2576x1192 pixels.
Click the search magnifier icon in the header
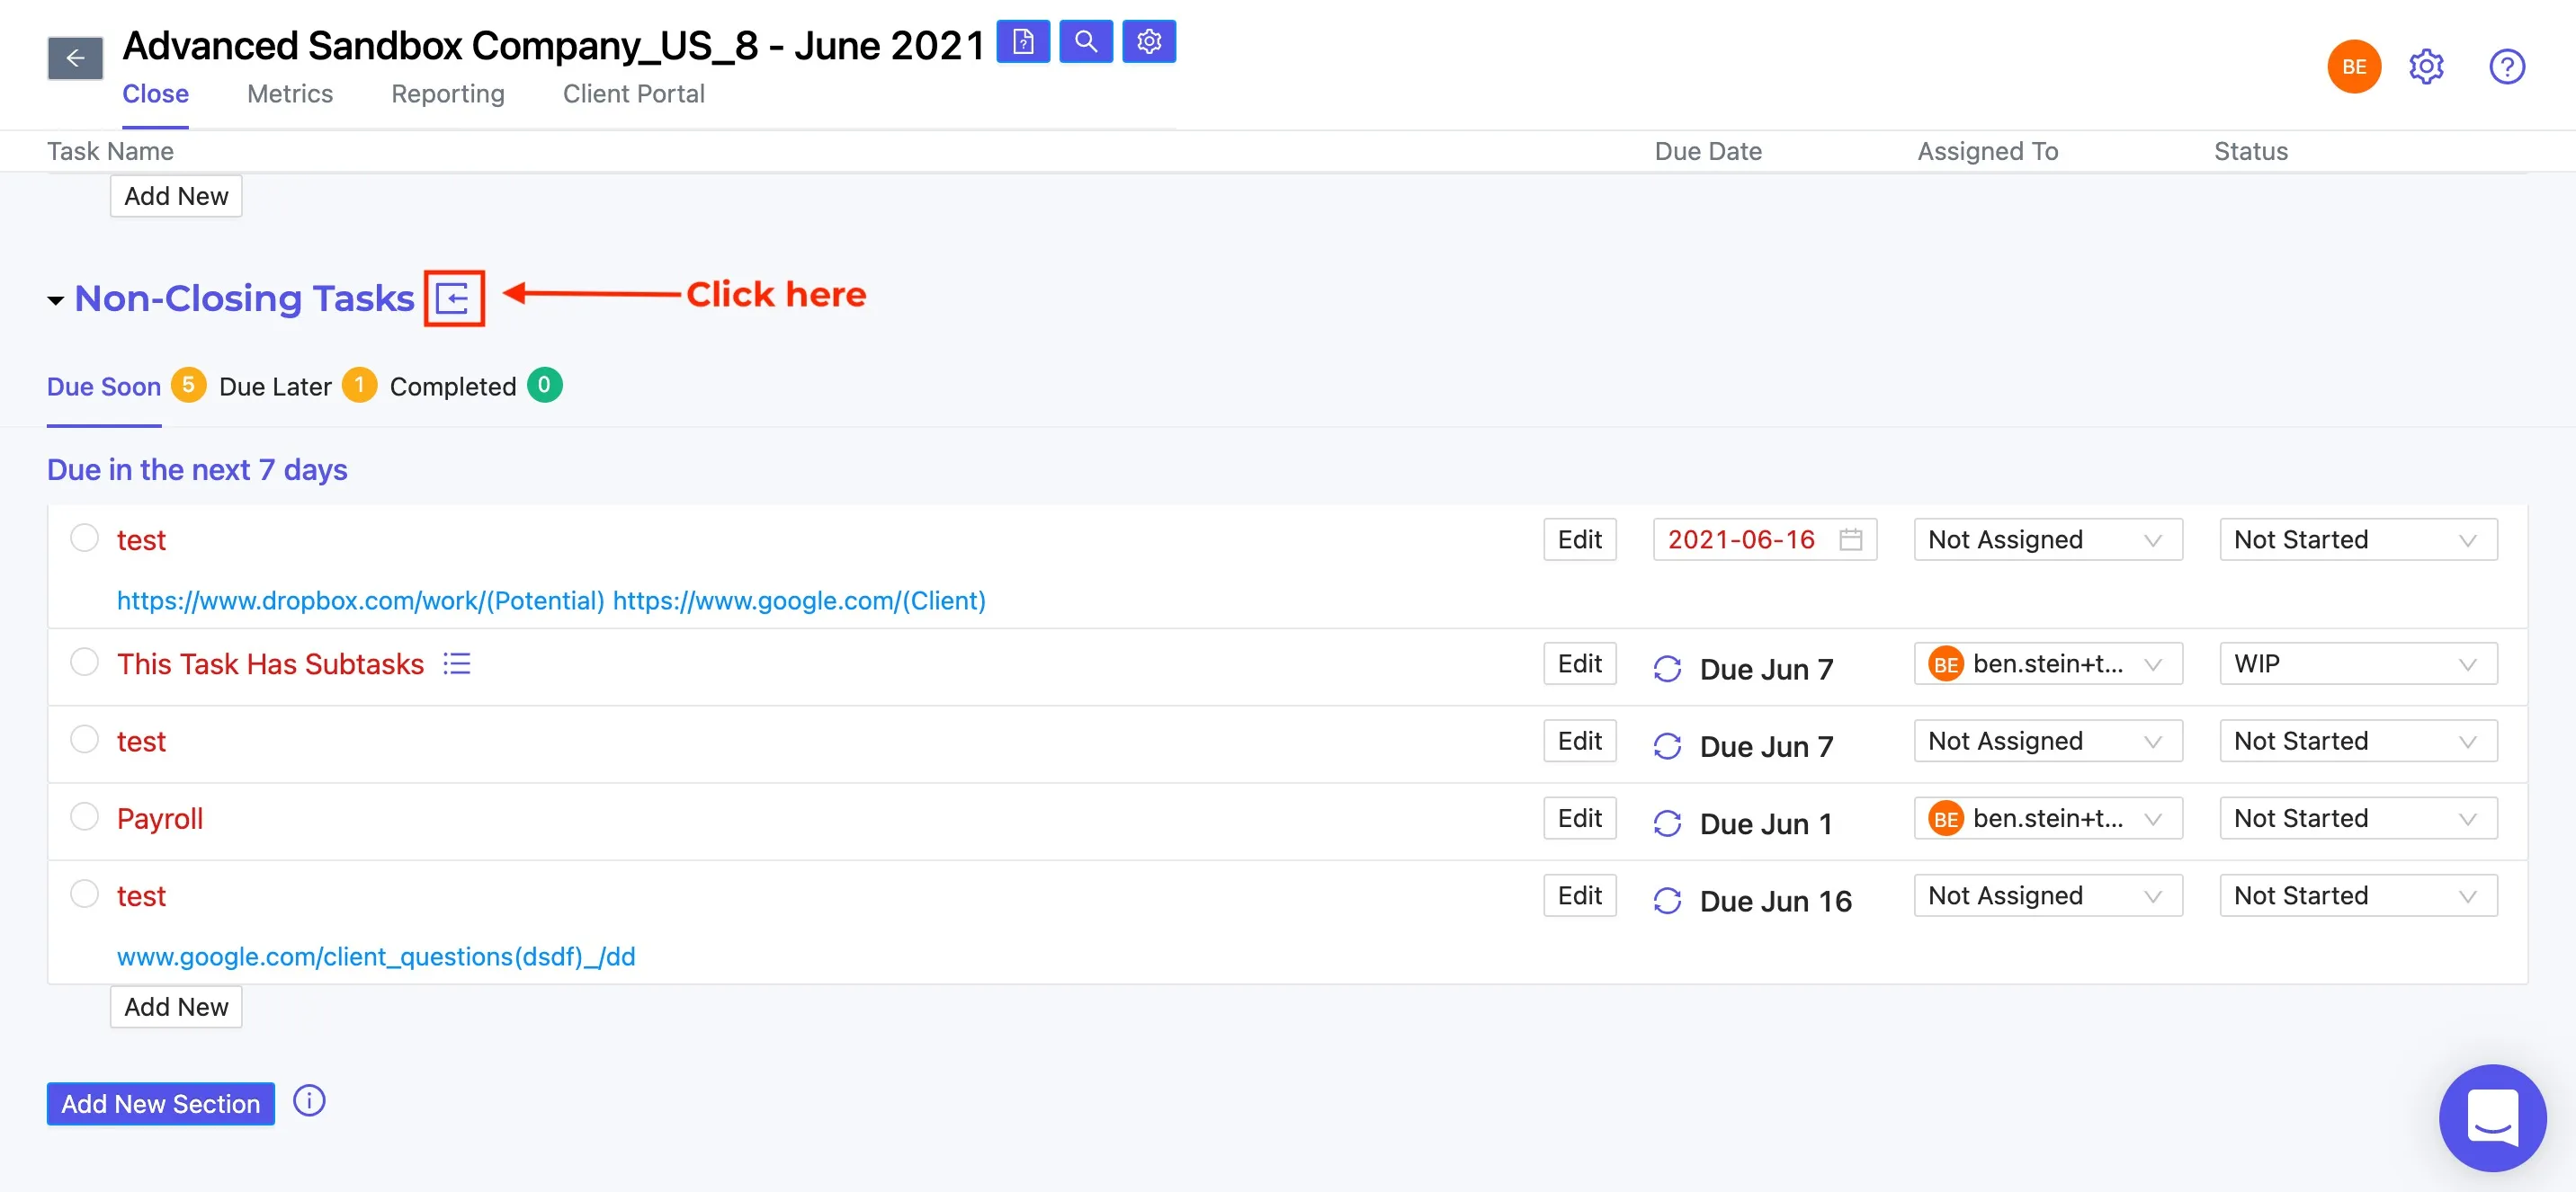tap(1086, 42)
